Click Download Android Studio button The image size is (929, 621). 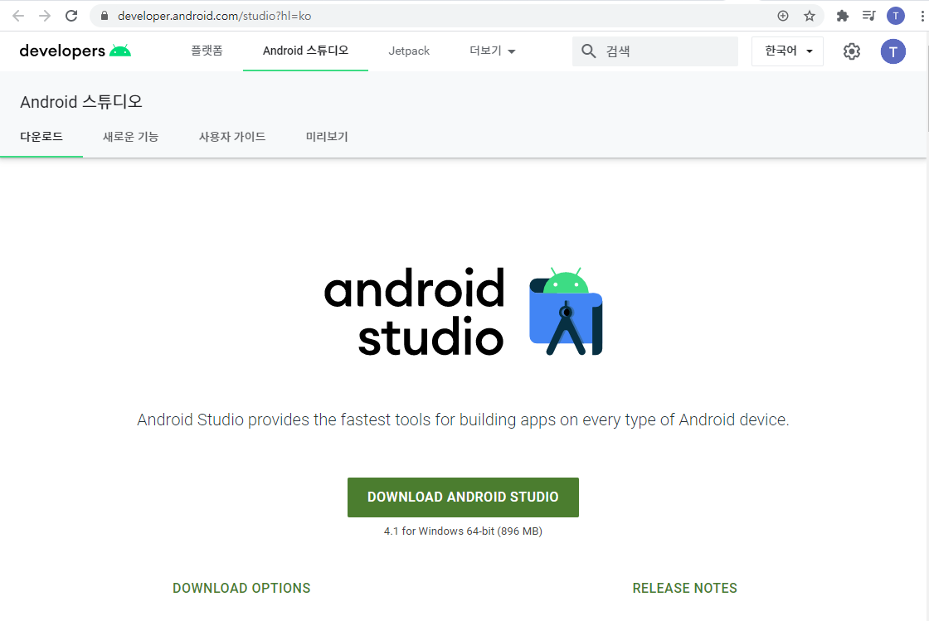(464, 497)
